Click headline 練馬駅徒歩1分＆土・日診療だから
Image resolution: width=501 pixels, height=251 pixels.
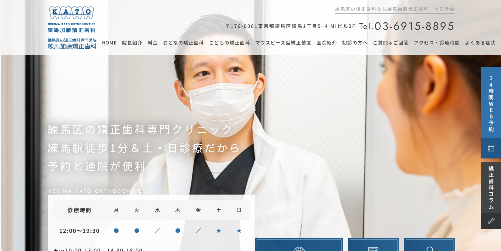coord(144,148)
